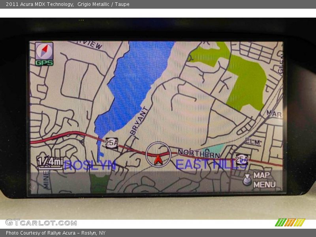Screen dimensions: 316x237
Task: Tap the GTCARLOT.COM site logo
Action: click(41, 223)
